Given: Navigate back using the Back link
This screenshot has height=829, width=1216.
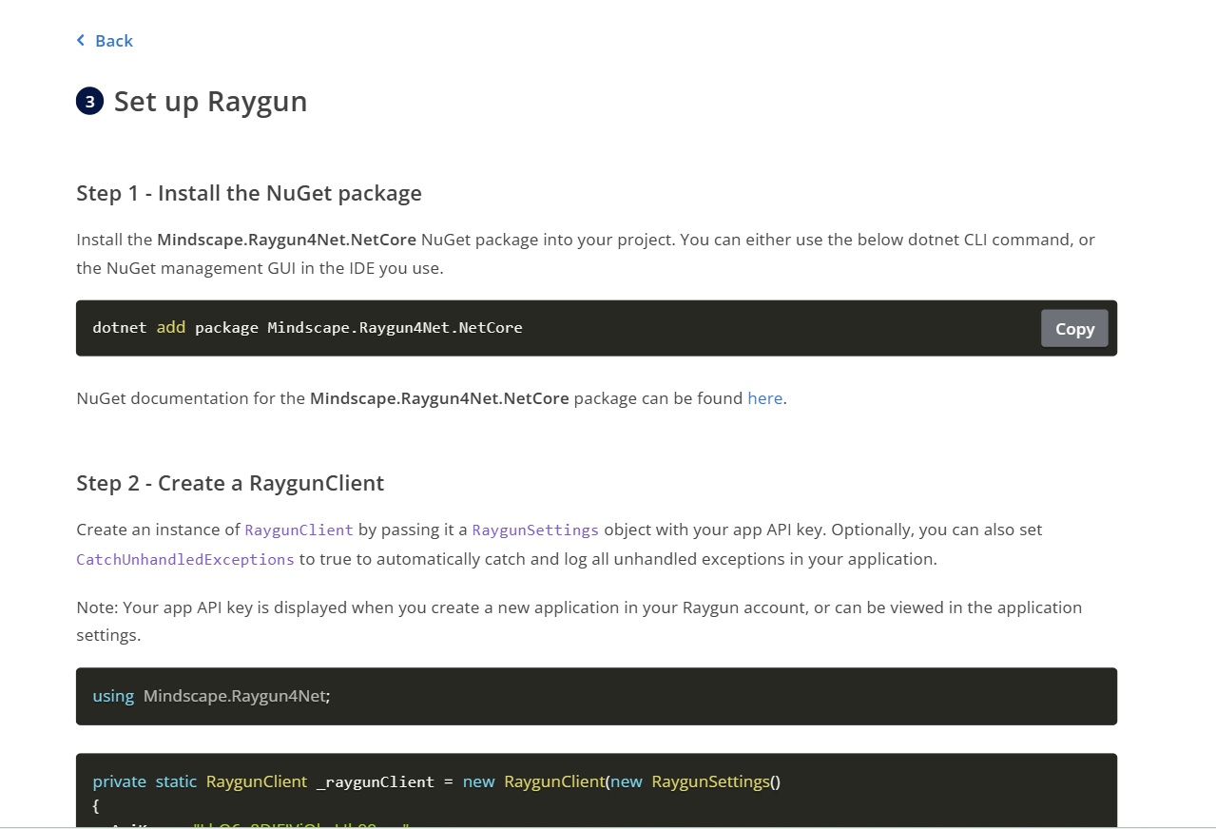Looking at the screenshot, I should [113, 40].
